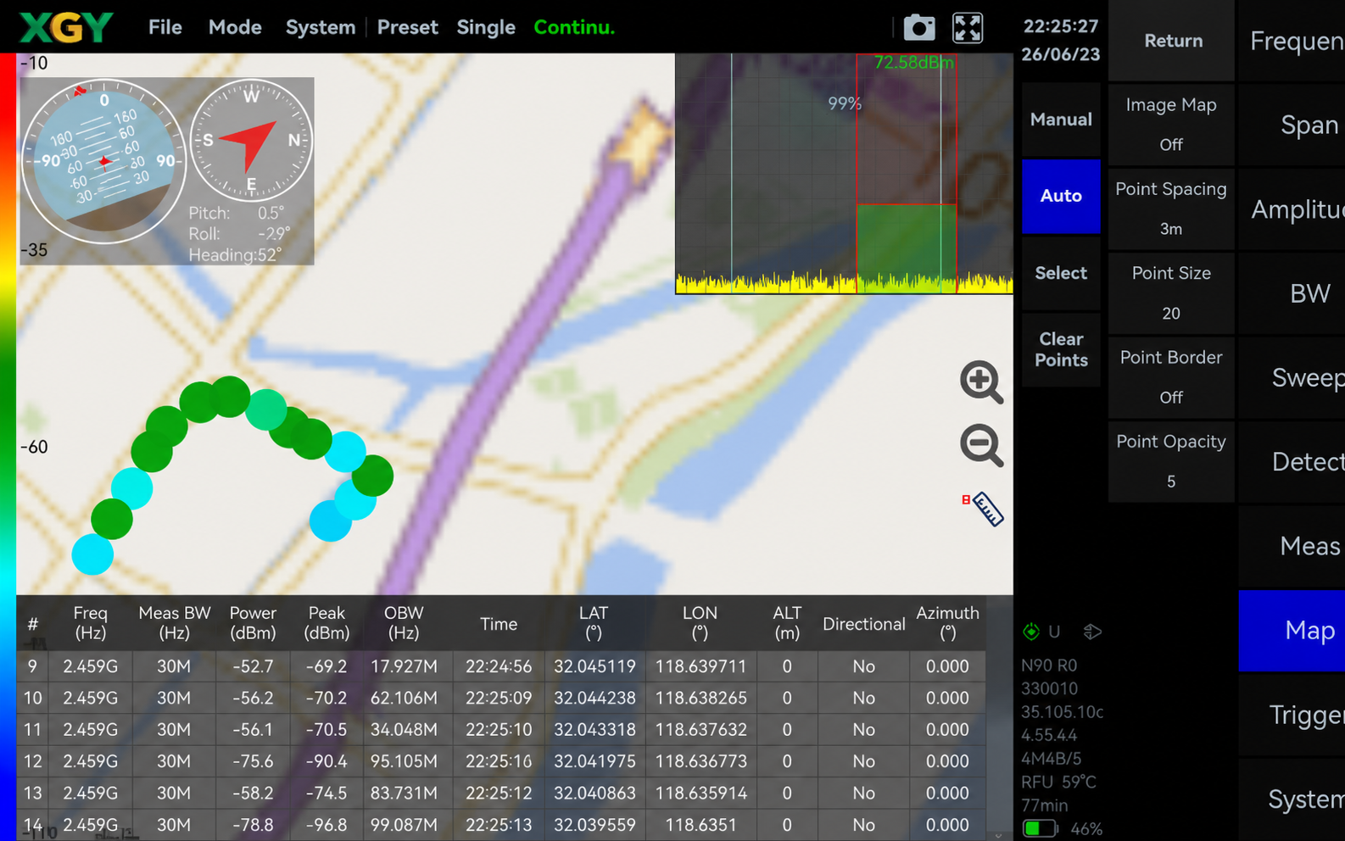
Task: Click the Azimuth column header
Action: (x=947, y=623)
